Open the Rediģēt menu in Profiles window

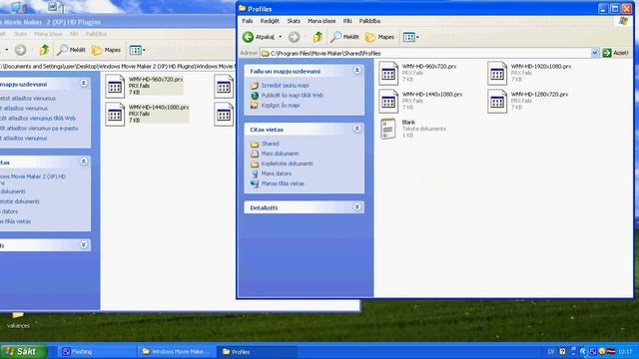click(x=270, y=21)
